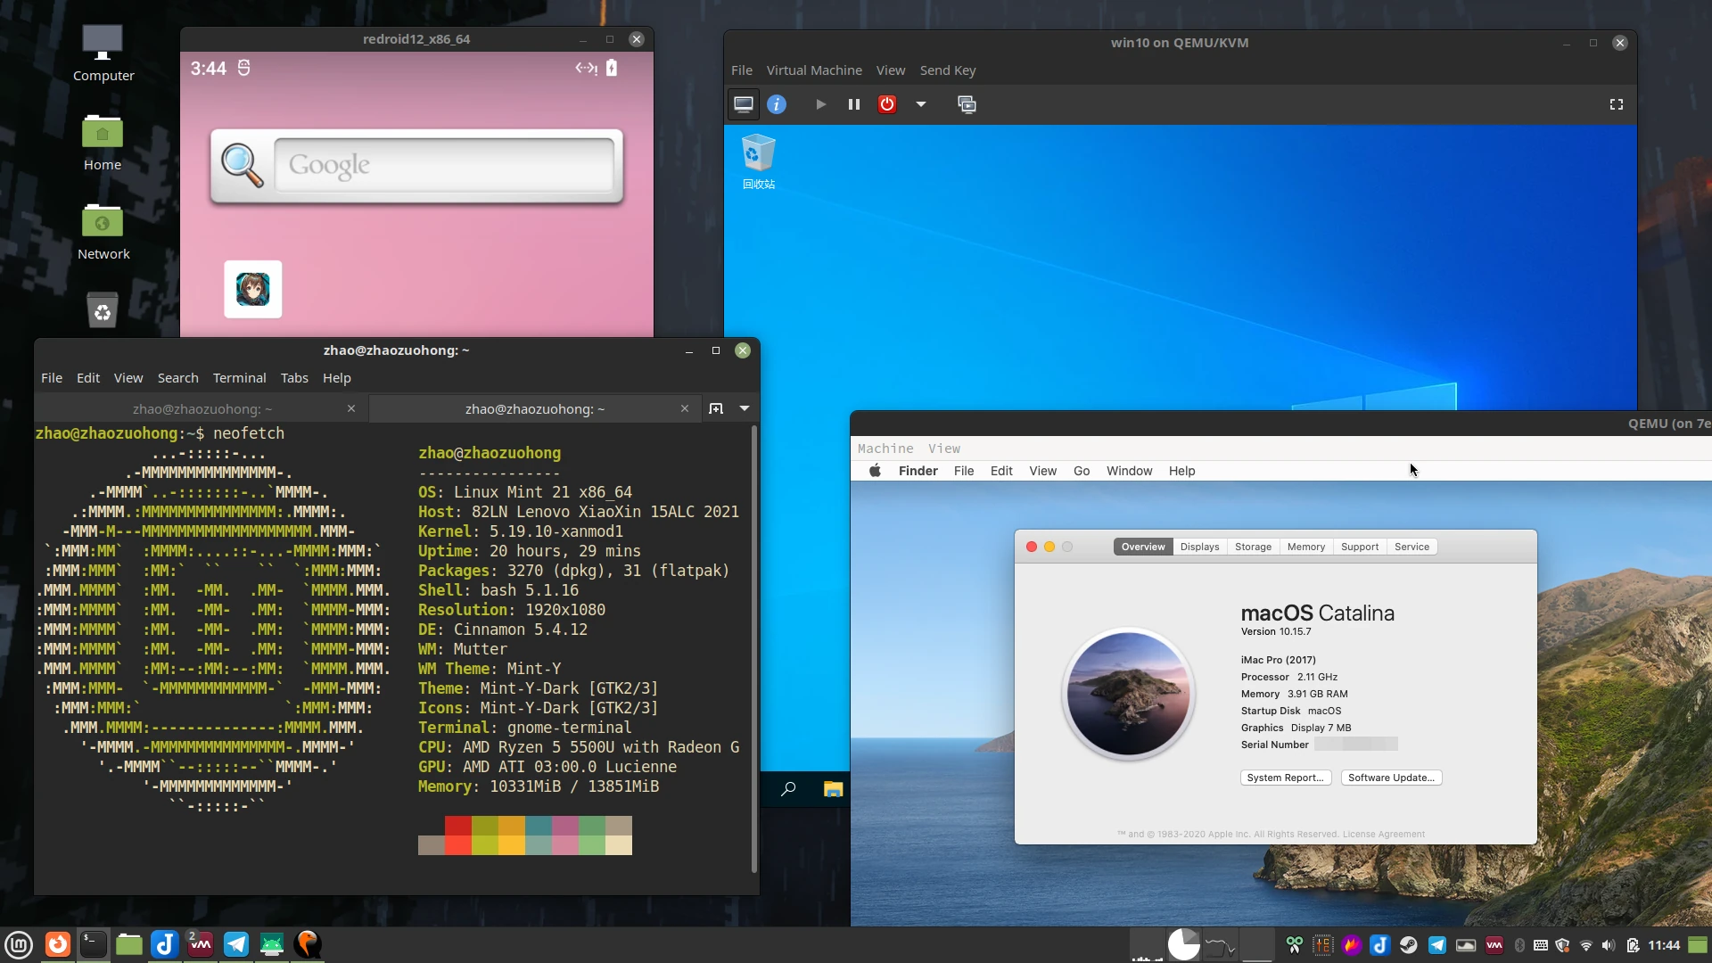Image resolution: width=1712 pixels, height=963 pixels.
Task: Click the red shutdown power icon
Action: tap(887, 104)
